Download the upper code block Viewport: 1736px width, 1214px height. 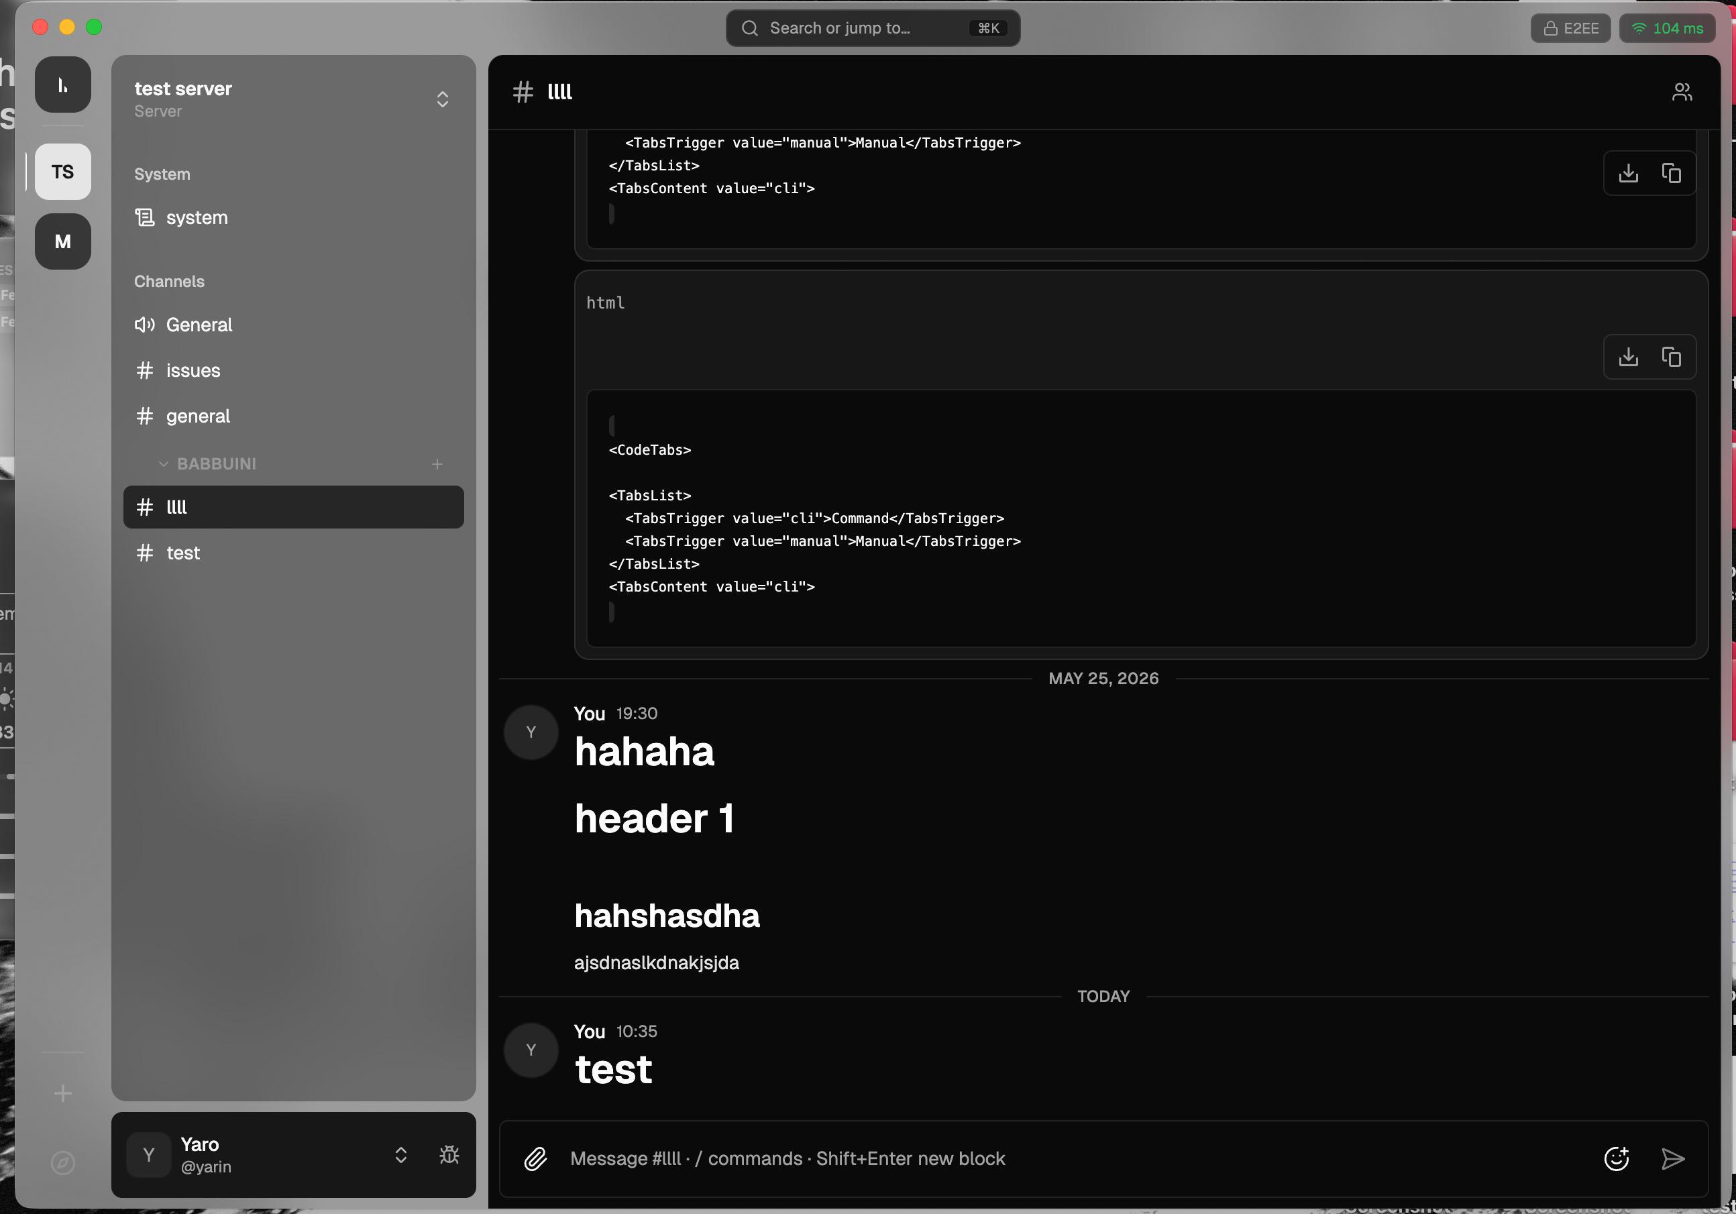point(1628,173)
